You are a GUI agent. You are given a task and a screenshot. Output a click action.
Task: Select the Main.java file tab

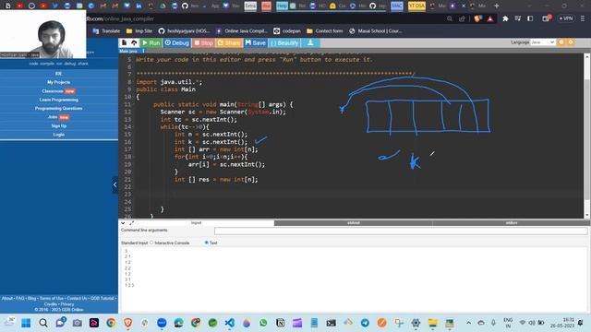pos(128,51)
